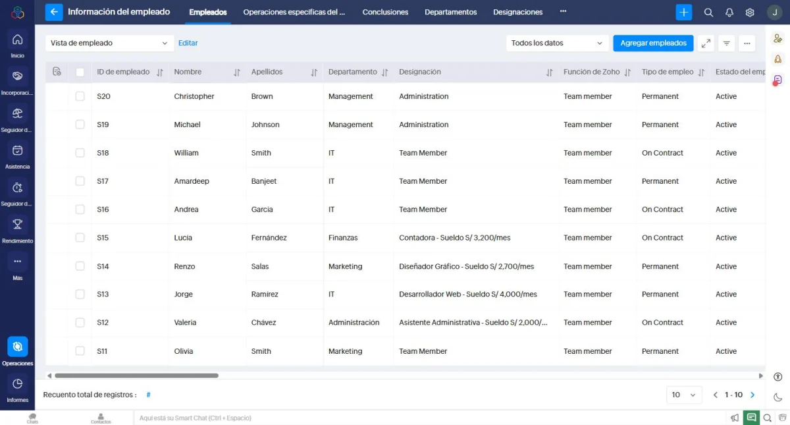Show total record count via # link
The width and height of the screenshot is (790, 425).
click(x=148, y=395)
